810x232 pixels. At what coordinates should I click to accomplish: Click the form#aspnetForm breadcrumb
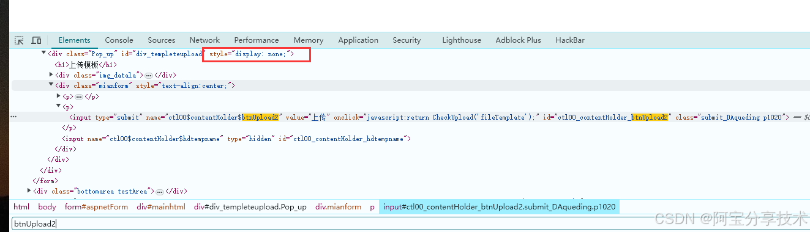pyautogui.click(x=97, y=207)
